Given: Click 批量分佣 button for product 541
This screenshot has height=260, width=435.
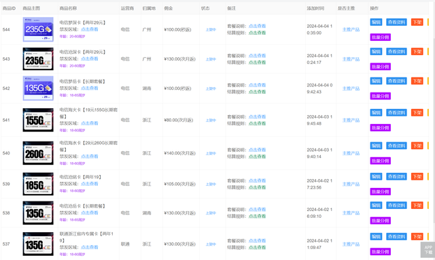Looking at the screenshot, I should click(381, 128).
